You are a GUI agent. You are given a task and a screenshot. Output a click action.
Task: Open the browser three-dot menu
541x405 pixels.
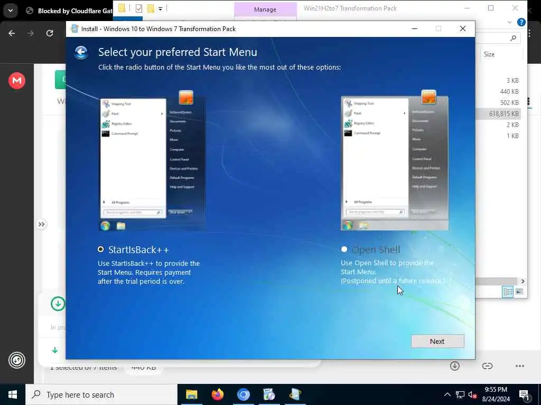(x=529, y=33)
